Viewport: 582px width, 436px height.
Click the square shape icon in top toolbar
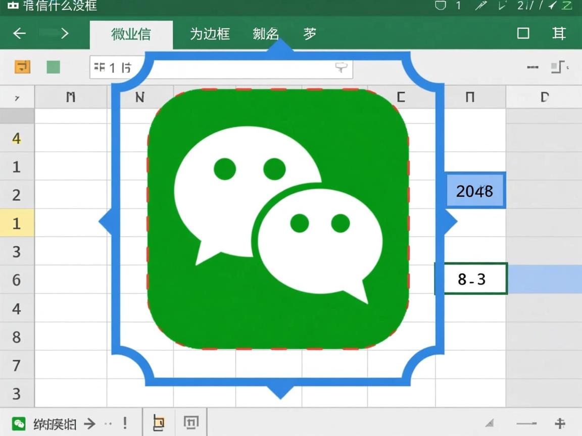tap(523, 34)
